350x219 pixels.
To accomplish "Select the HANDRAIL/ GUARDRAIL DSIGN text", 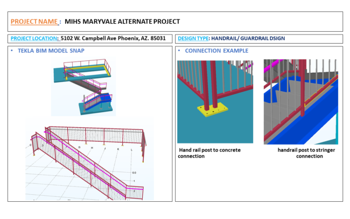I will [x=248, y=39].
